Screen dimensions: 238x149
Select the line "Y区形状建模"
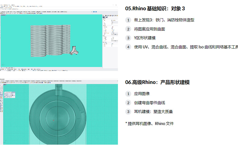click(x=145, y=38)
